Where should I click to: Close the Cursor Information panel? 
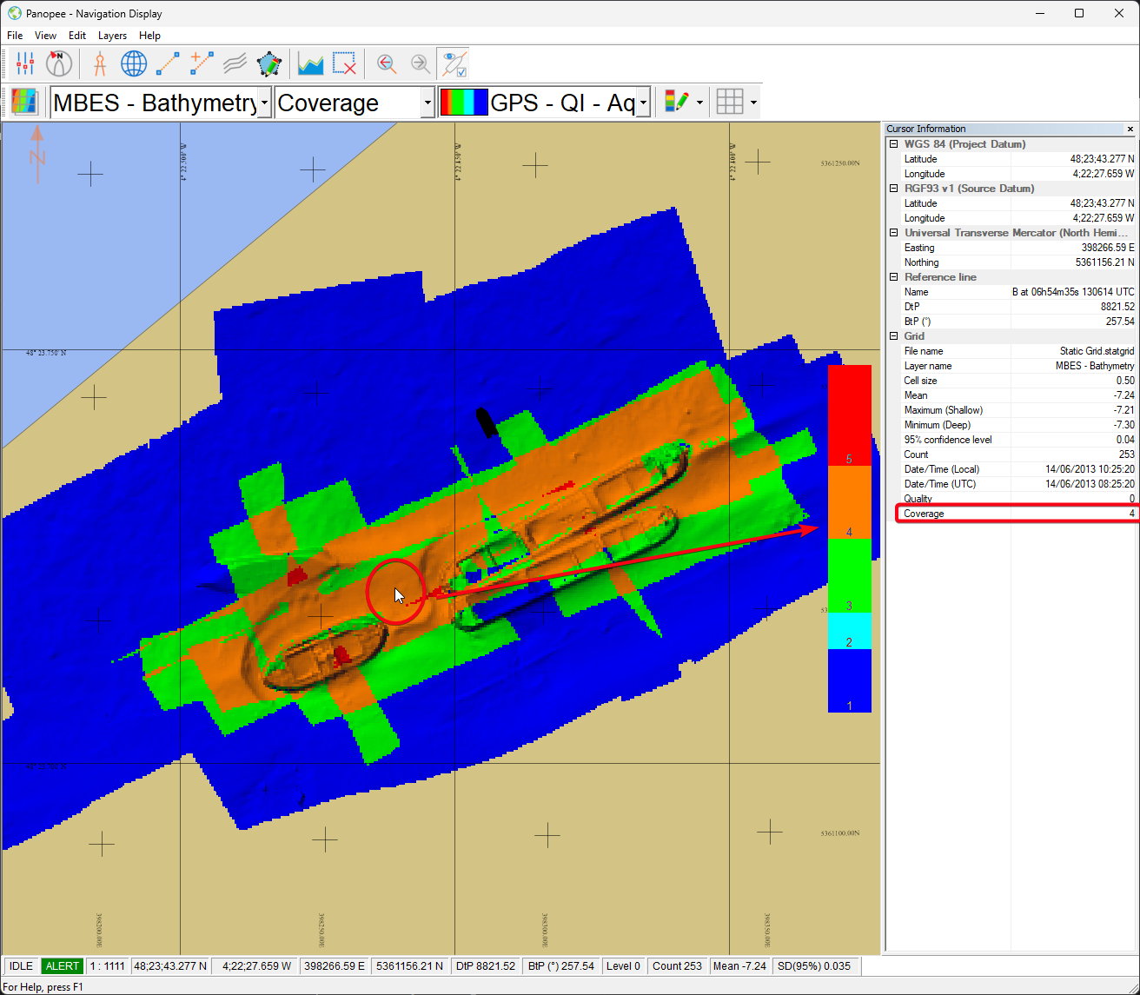(1130, 129)
